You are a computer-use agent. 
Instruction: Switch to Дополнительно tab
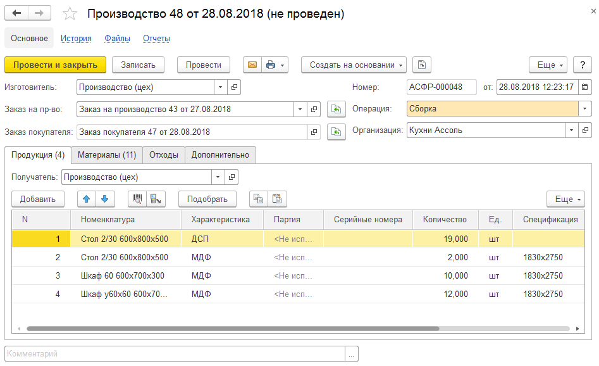(x=220, y=155)
